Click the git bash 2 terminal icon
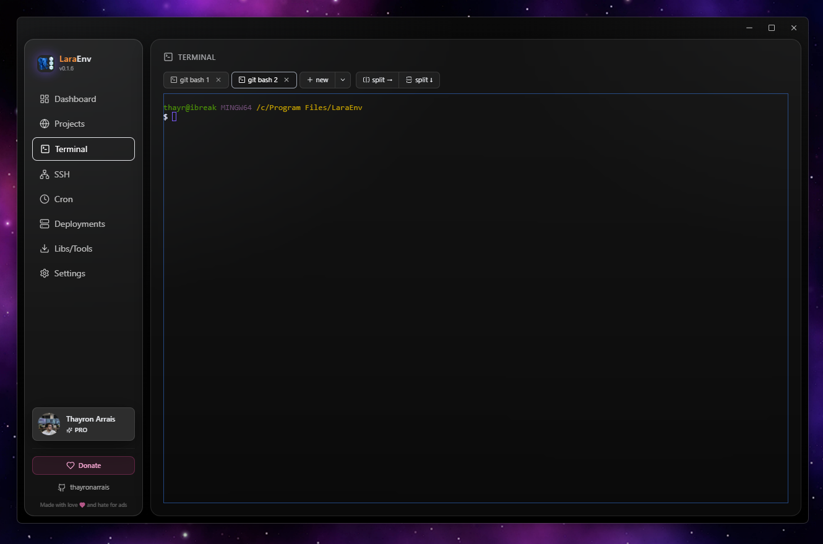Viewport: 823px width, 544px height. (x=242, y=80)
